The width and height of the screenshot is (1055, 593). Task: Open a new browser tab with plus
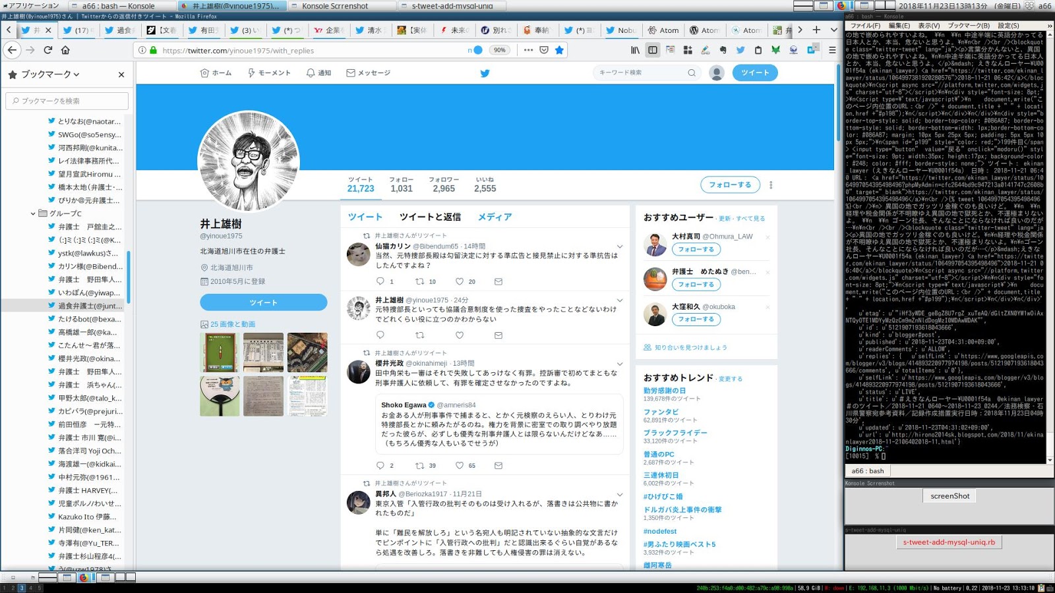pyautogui.click(x=816, y=30)
